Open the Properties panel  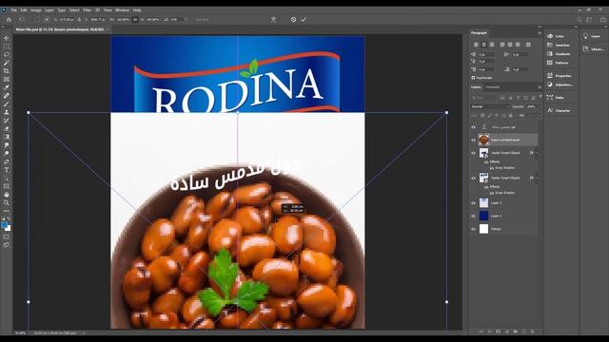560,76
